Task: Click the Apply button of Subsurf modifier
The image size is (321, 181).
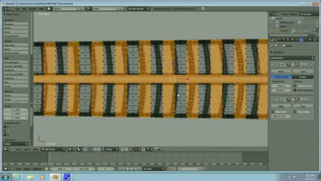Action: tap(281, 71)
